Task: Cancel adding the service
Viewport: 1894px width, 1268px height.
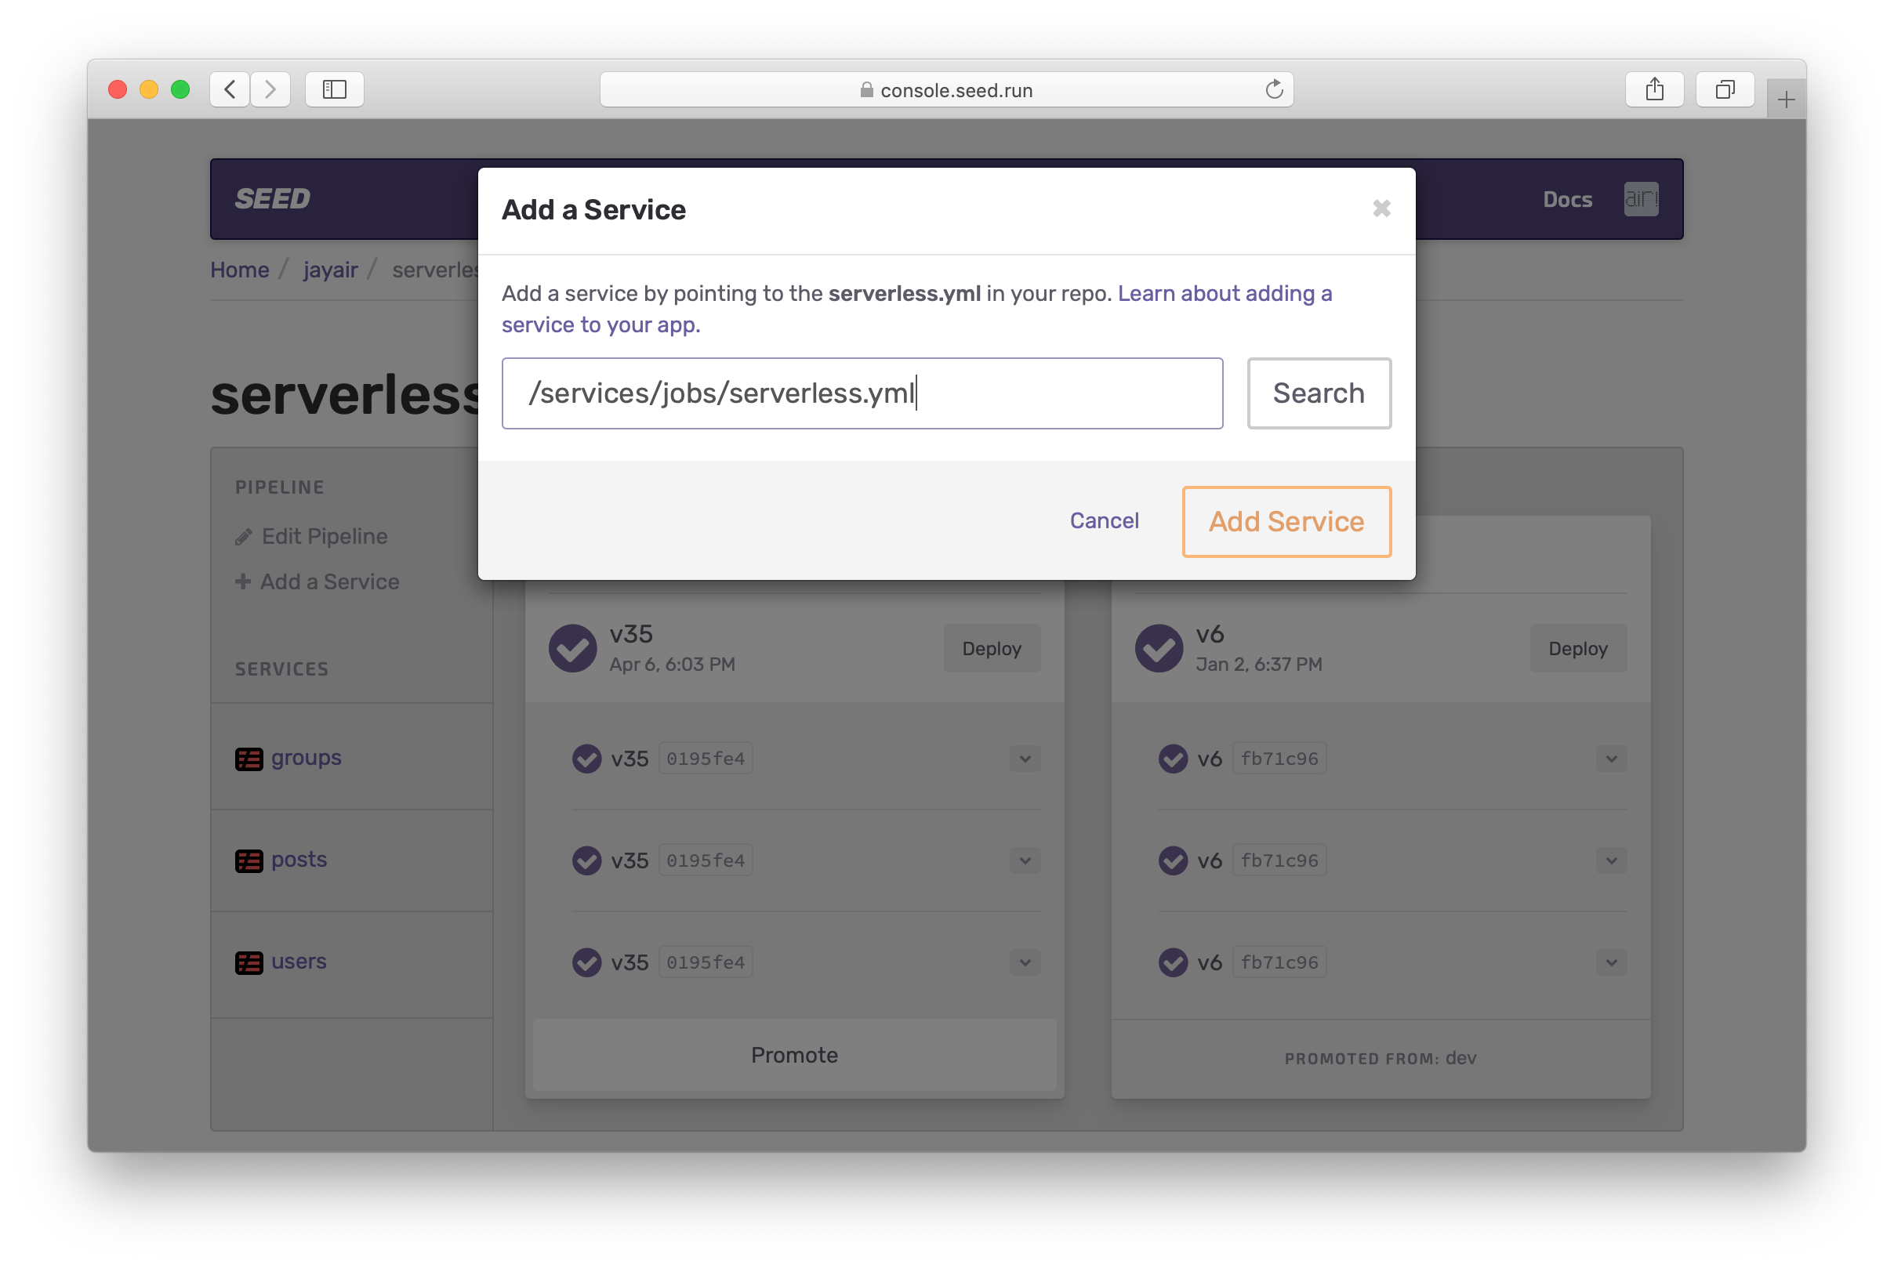Action: point(1104,521)
